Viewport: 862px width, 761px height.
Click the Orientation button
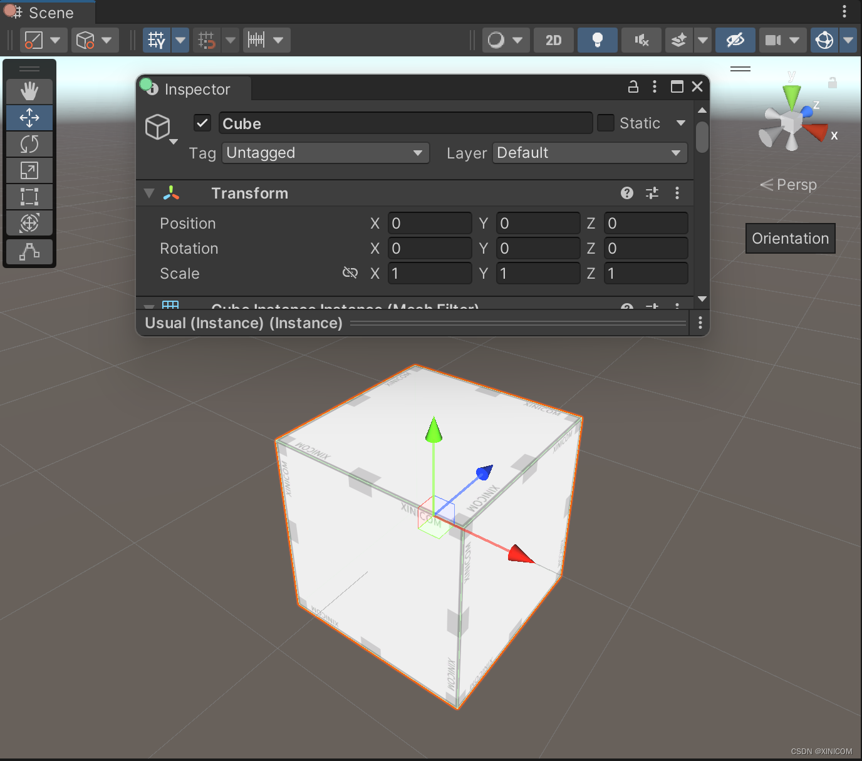click(790, 238)
